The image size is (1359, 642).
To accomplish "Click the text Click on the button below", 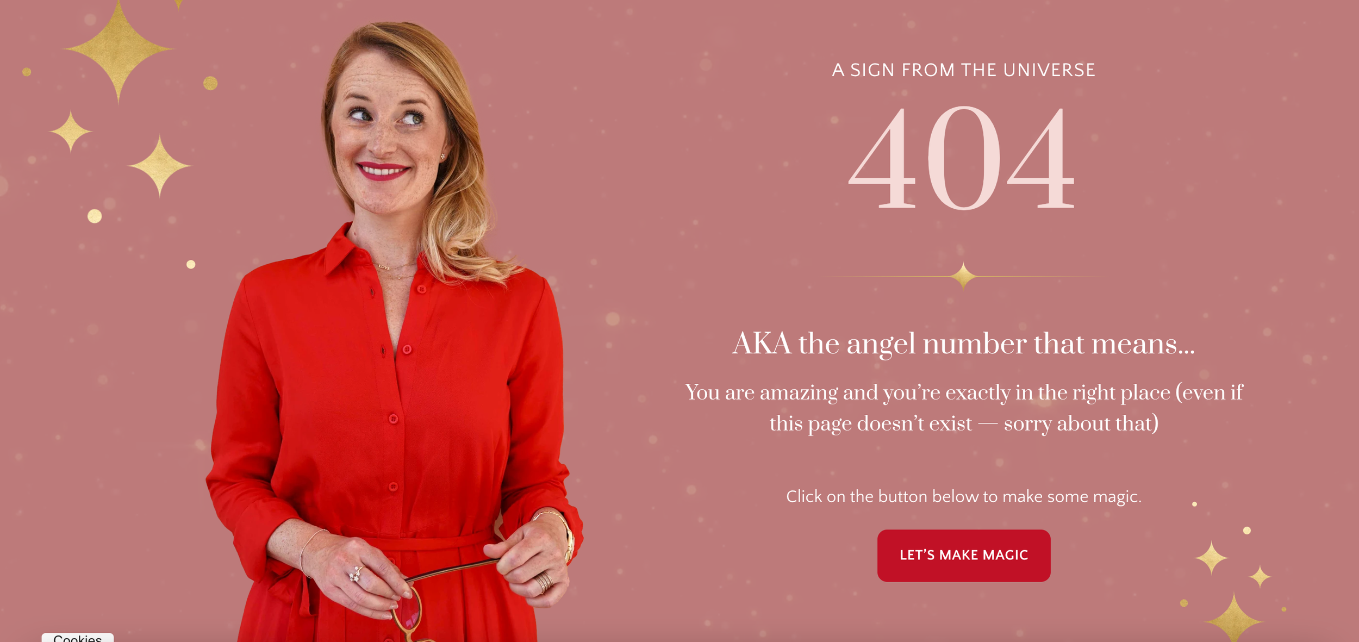I will click(x=963, y=496).
